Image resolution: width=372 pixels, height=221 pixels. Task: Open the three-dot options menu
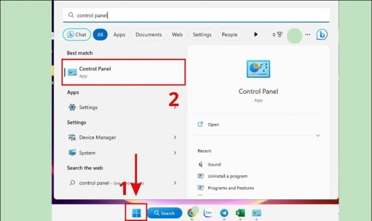pos(308,34)
